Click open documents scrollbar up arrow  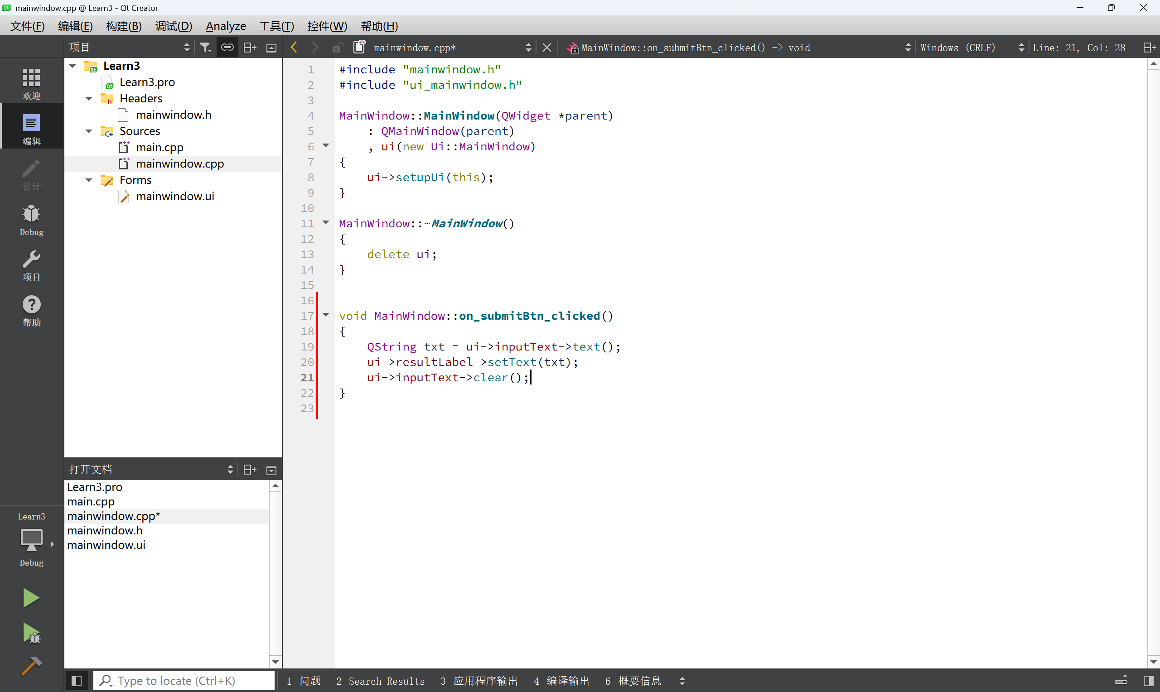click(x=275, y=486)
